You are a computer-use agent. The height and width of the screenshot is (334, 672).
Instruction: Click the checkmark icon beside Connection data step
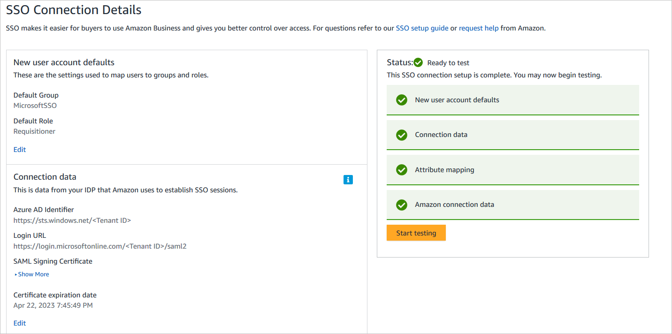pos(402,135)
